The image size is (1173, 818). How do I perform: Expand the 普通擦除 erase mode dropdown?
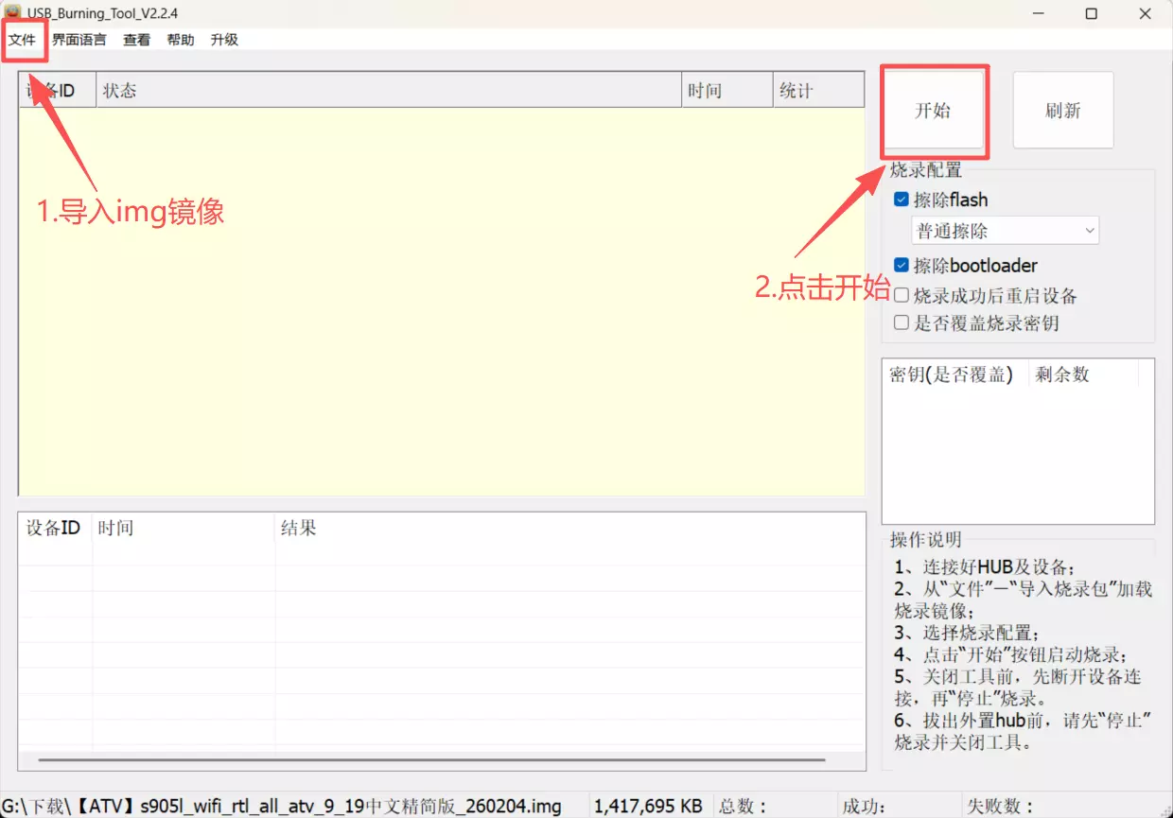(x=1006, y=231)
